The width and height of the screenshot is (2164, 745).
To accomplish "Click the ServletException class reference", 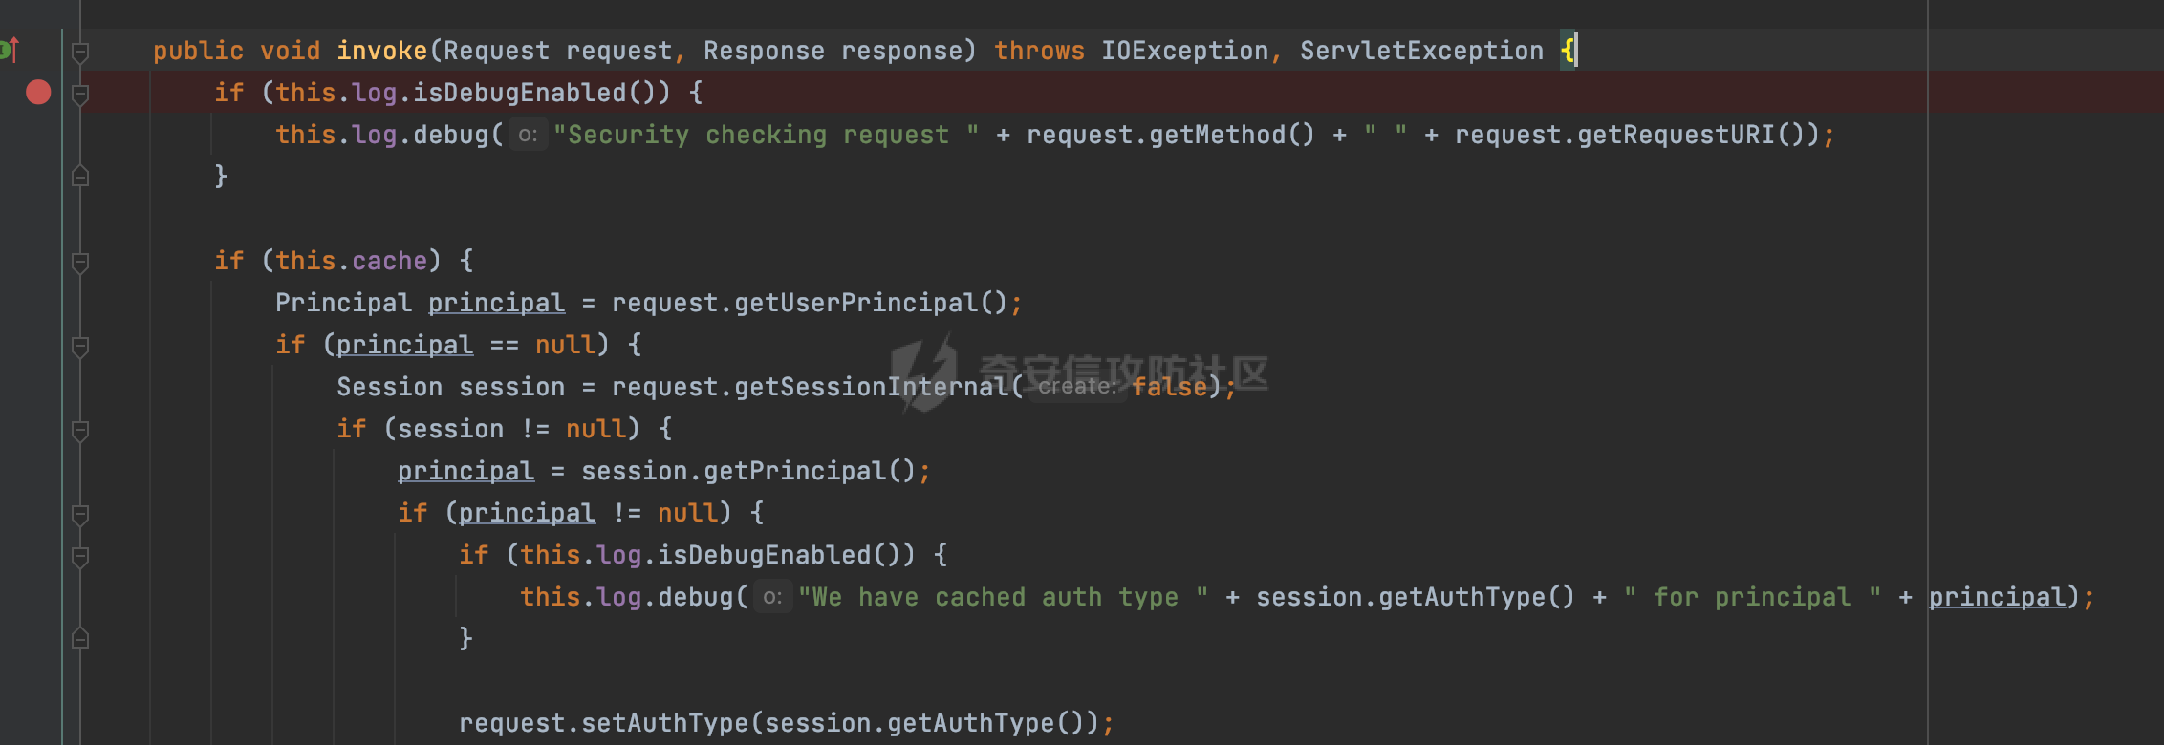I will point(1421,51).
